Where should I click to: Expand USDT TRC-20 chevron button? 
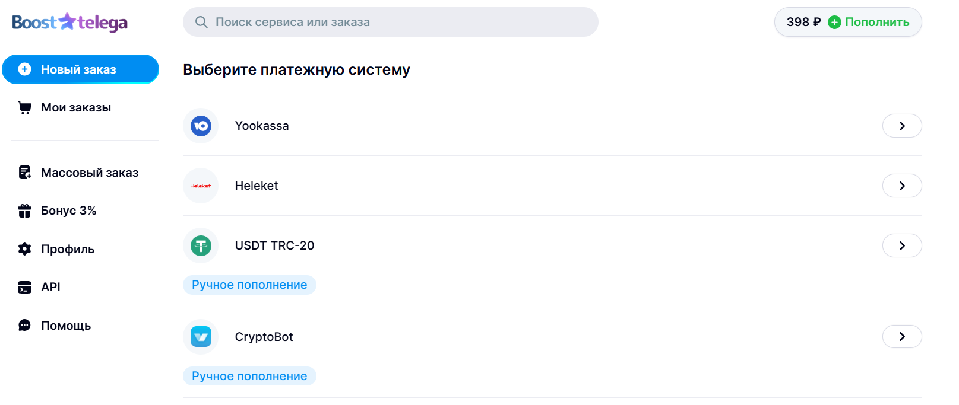click(x=902, y=245)
